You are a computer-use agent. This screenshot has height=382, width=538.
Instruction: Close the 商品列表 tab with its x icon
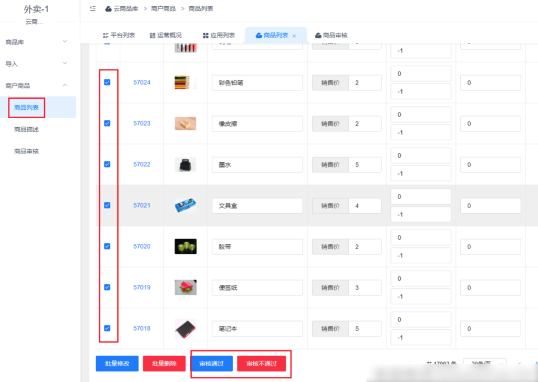coord(293,35)
